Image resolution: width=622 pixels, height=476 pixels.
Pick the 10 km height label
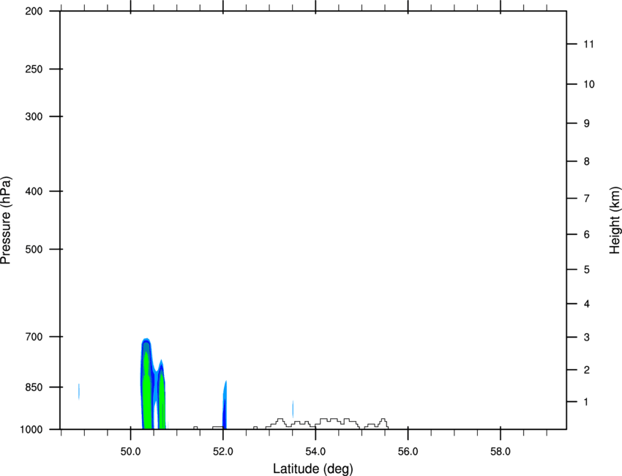point(588,84)
